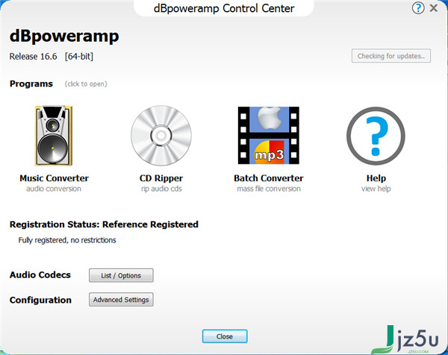Open Audio Codecs List / Options

121,275
